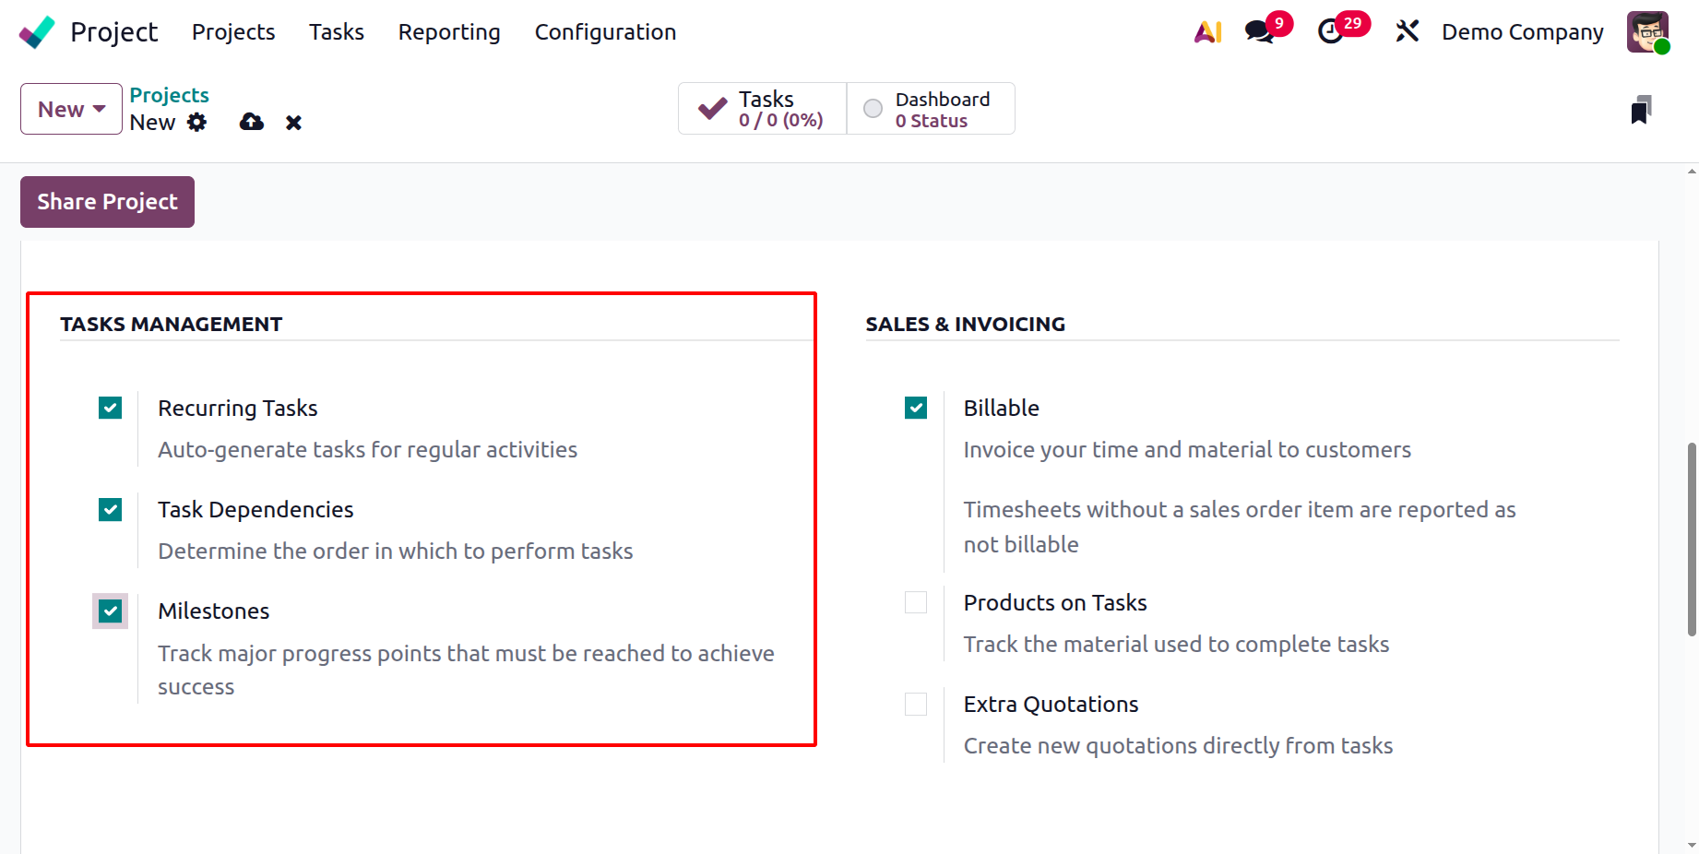The image size is (1699, 854).
Task: Enable the Extra Quotations checkbox
Action: pos(916,704)
